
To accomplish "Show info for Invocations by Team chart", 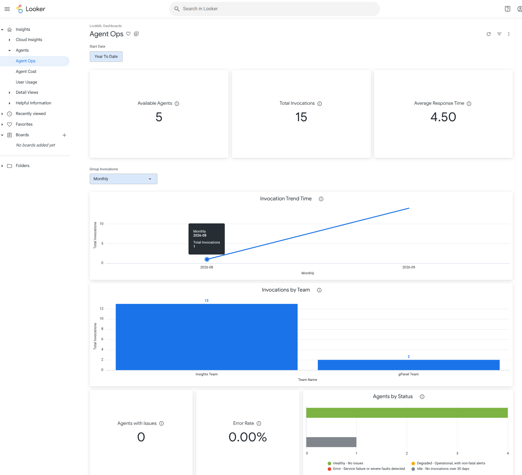I will tap(319, 290).
